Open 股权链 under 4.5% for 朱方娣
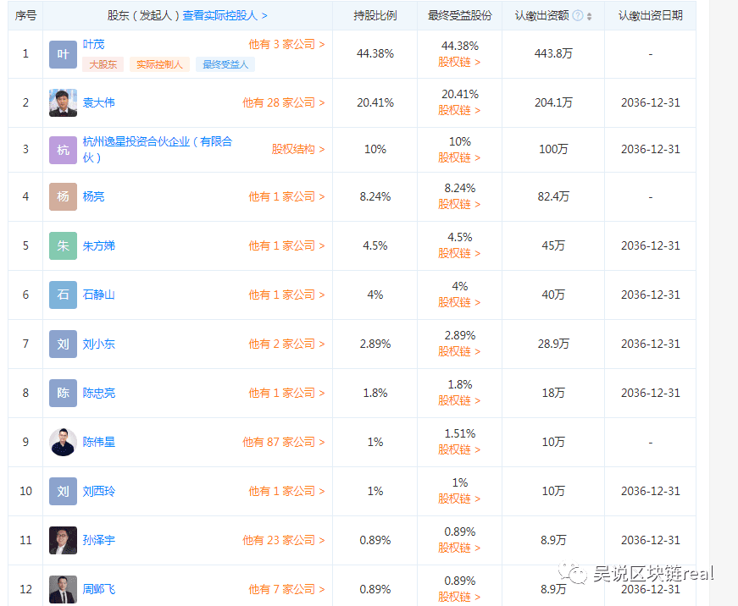Image resolution: width=738 pixels, height=606 pixels. point(459,253)
